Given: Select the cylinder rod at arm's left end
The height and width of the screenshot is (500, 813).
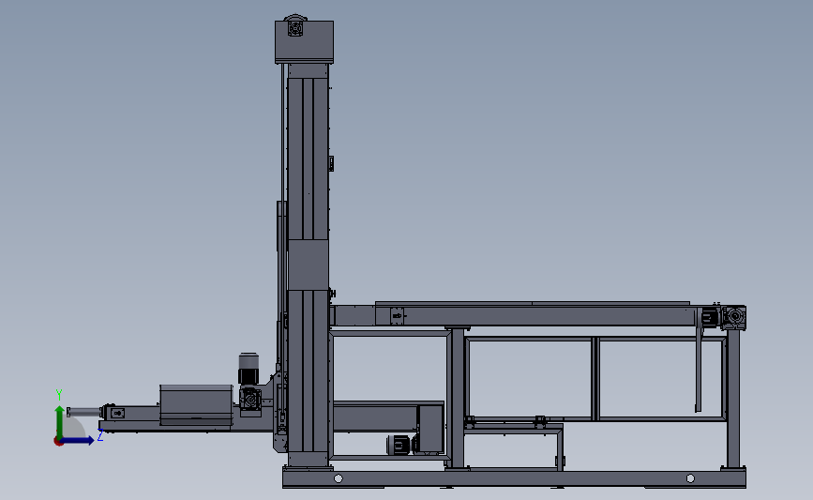Looking at the screenshot, I should [x=84, y=413].
